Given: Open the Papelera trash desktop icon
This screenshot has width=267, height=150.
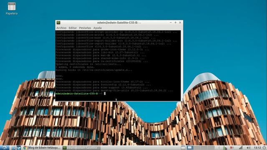Looking at the screenshot, I should click(12, 8).
